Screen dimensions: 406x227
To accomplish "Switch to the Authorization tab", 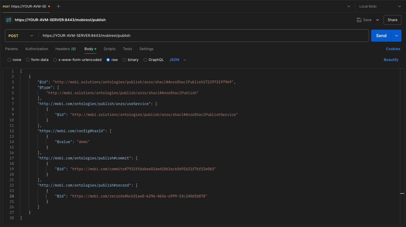I will pos(37,49).
